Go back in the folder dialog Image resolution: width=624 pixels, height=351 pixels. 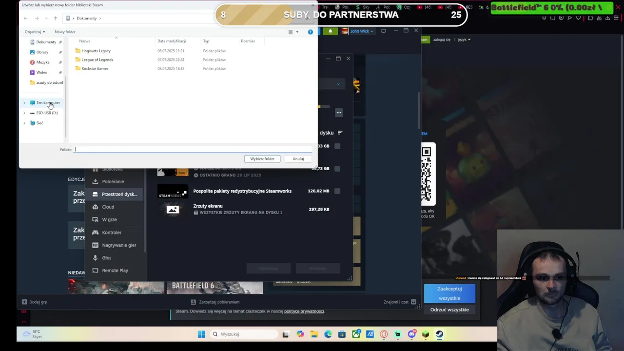pos(26,18)
